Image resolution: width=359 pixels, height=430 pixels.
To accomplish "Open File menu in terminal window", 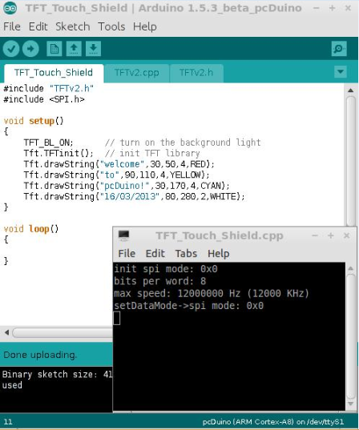I will tap(127, 253).
